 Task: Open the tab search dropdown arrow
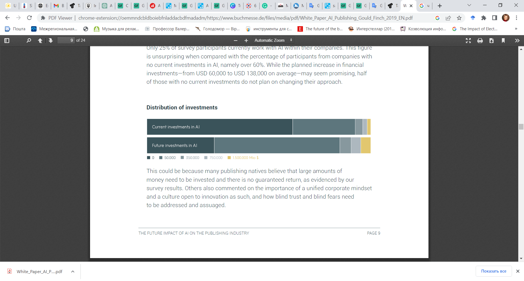pyautogui.click(x=469, y=5)
